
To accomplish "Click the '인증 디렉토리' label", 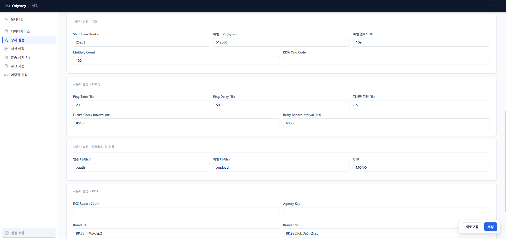I will [82, 159].
